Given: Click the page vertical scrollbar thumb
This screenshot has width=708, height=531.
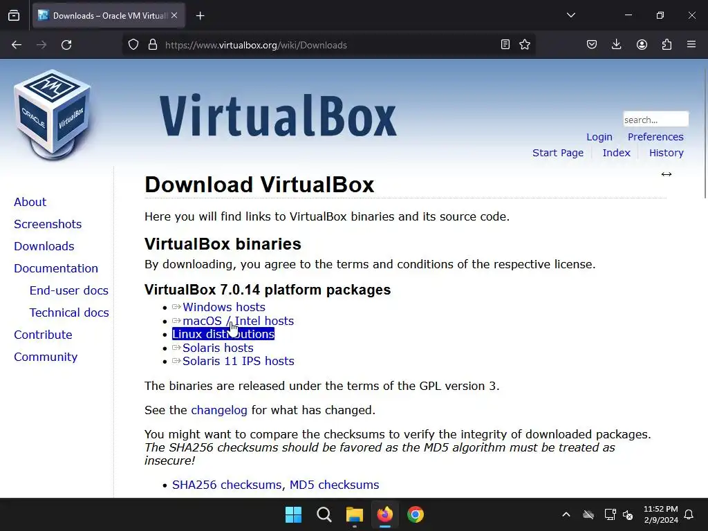Looking at the screenshot, I should click(705, 132).
